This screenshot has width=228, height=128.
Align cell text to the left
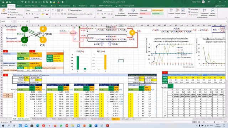53,14
